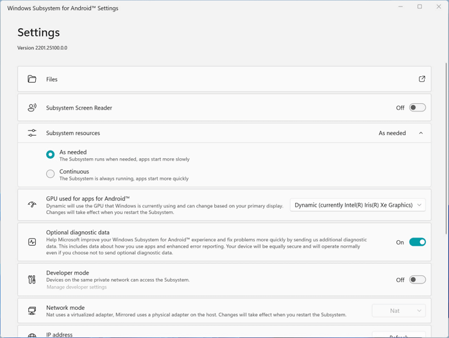This screenshot has width=449, height=338.
Task: Disable the Optional diagnostic data toggle
Action: tap(417, 242)
